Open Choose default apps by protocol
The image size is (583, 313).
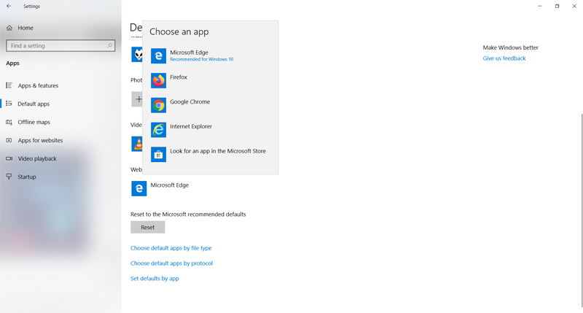(x=171, y=263)
